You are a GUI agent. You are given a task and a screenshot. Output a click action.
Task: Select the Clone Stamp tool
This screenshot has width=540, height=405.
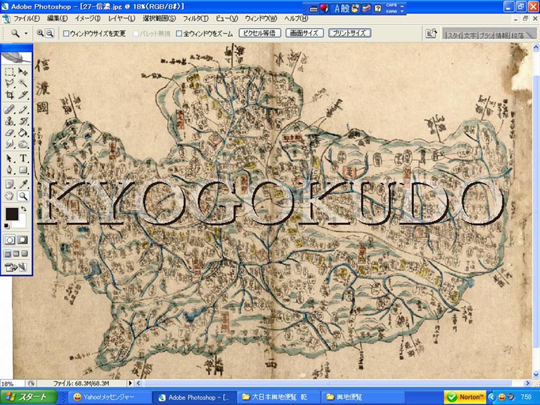9,121
